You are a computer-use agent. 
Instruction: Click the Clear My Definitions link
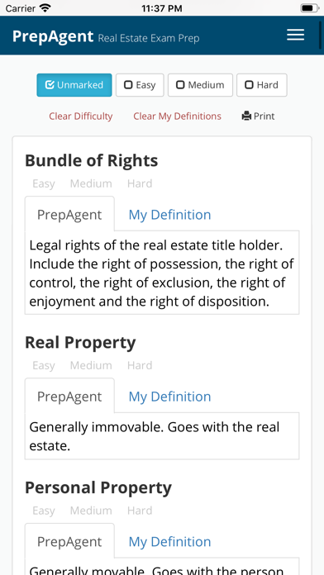(177, 116)
